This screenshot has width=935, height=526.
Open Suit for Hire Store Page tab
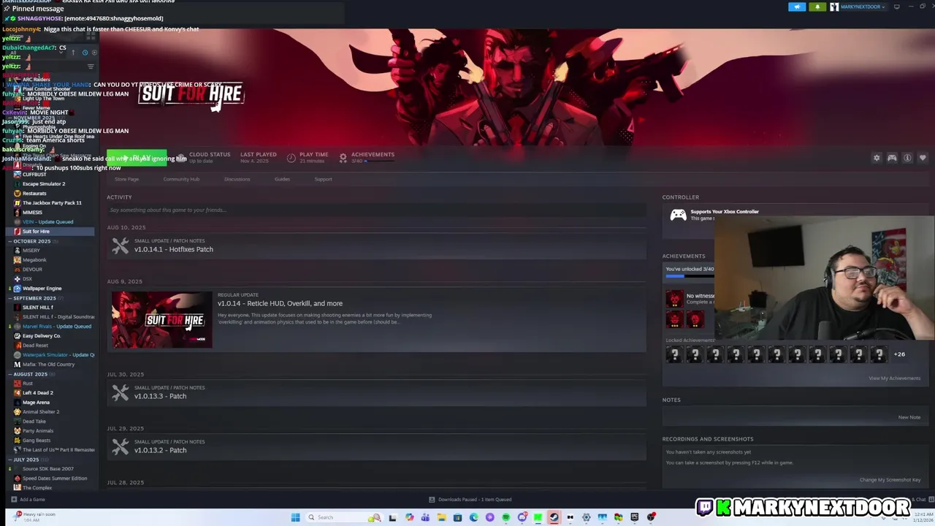pos(126,179)
